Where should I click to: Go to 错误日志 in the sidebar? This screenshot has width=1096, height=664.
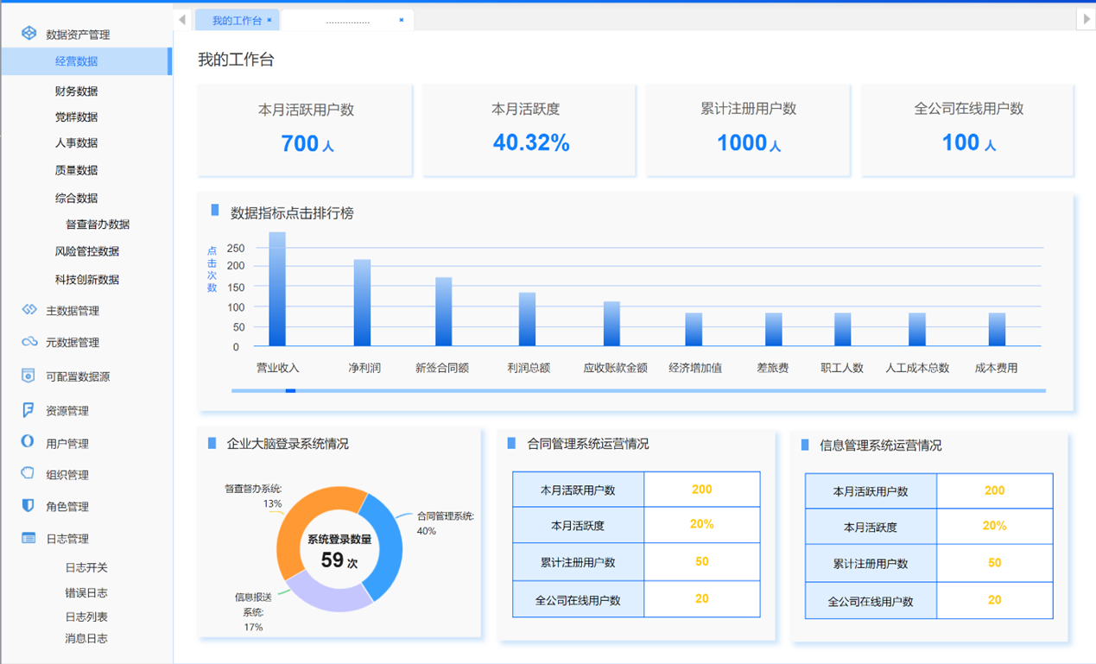pyautogui.click(x=86, y=592)
